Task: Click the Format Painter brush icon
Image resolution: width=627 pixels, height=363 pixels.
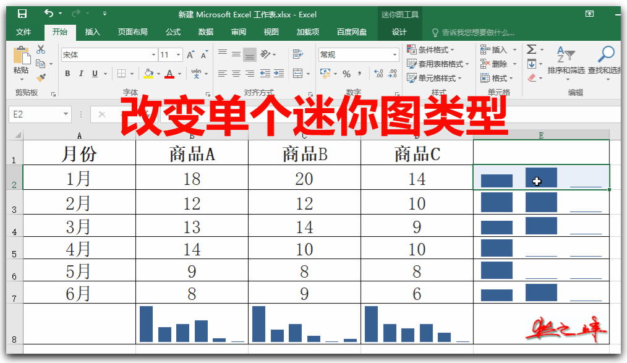Action: tap(41, 77)
